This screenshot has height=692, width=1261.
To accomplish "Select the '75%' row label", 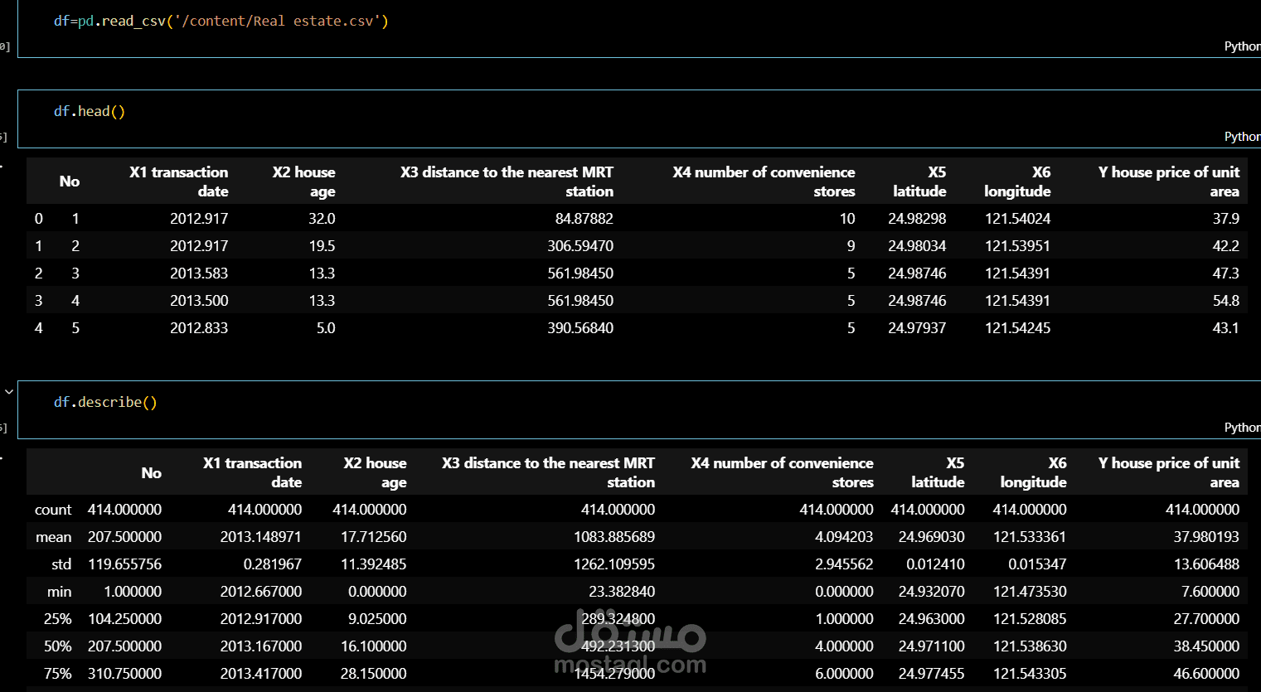I will click(x=57, y=674).
